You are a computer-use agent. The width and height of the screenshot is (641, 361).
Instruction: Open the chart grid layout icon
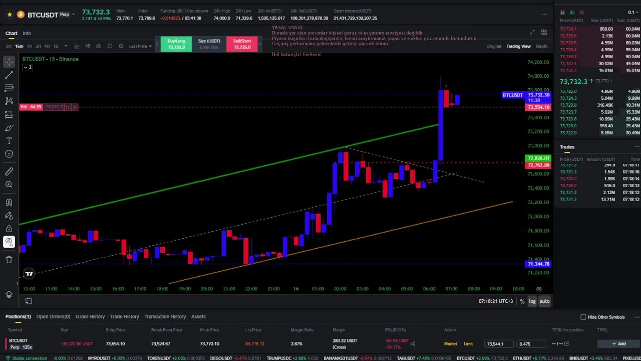click(544, 33)
